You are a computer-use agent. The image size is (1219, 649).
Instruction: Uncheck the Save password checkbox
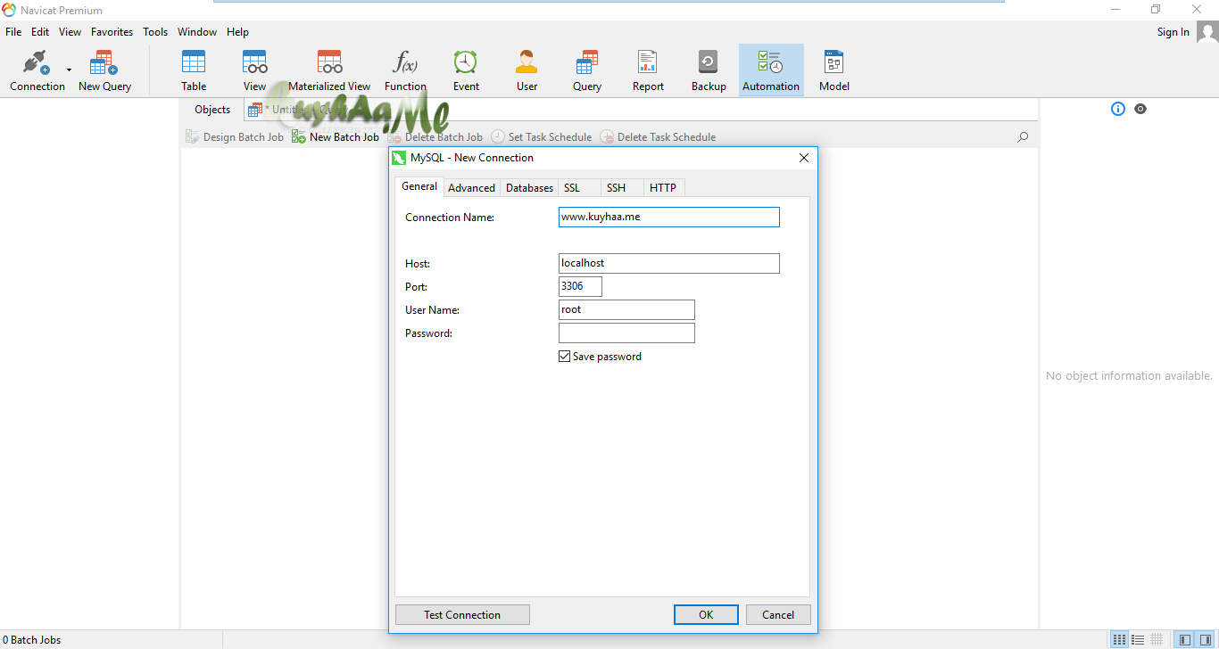(x=564, y=357)
